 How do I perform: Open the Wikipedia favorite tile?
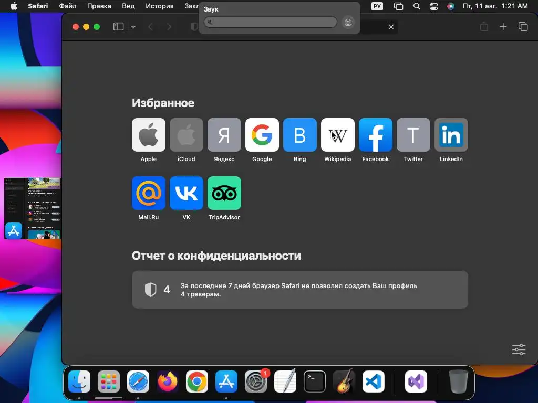click(338, 135)
